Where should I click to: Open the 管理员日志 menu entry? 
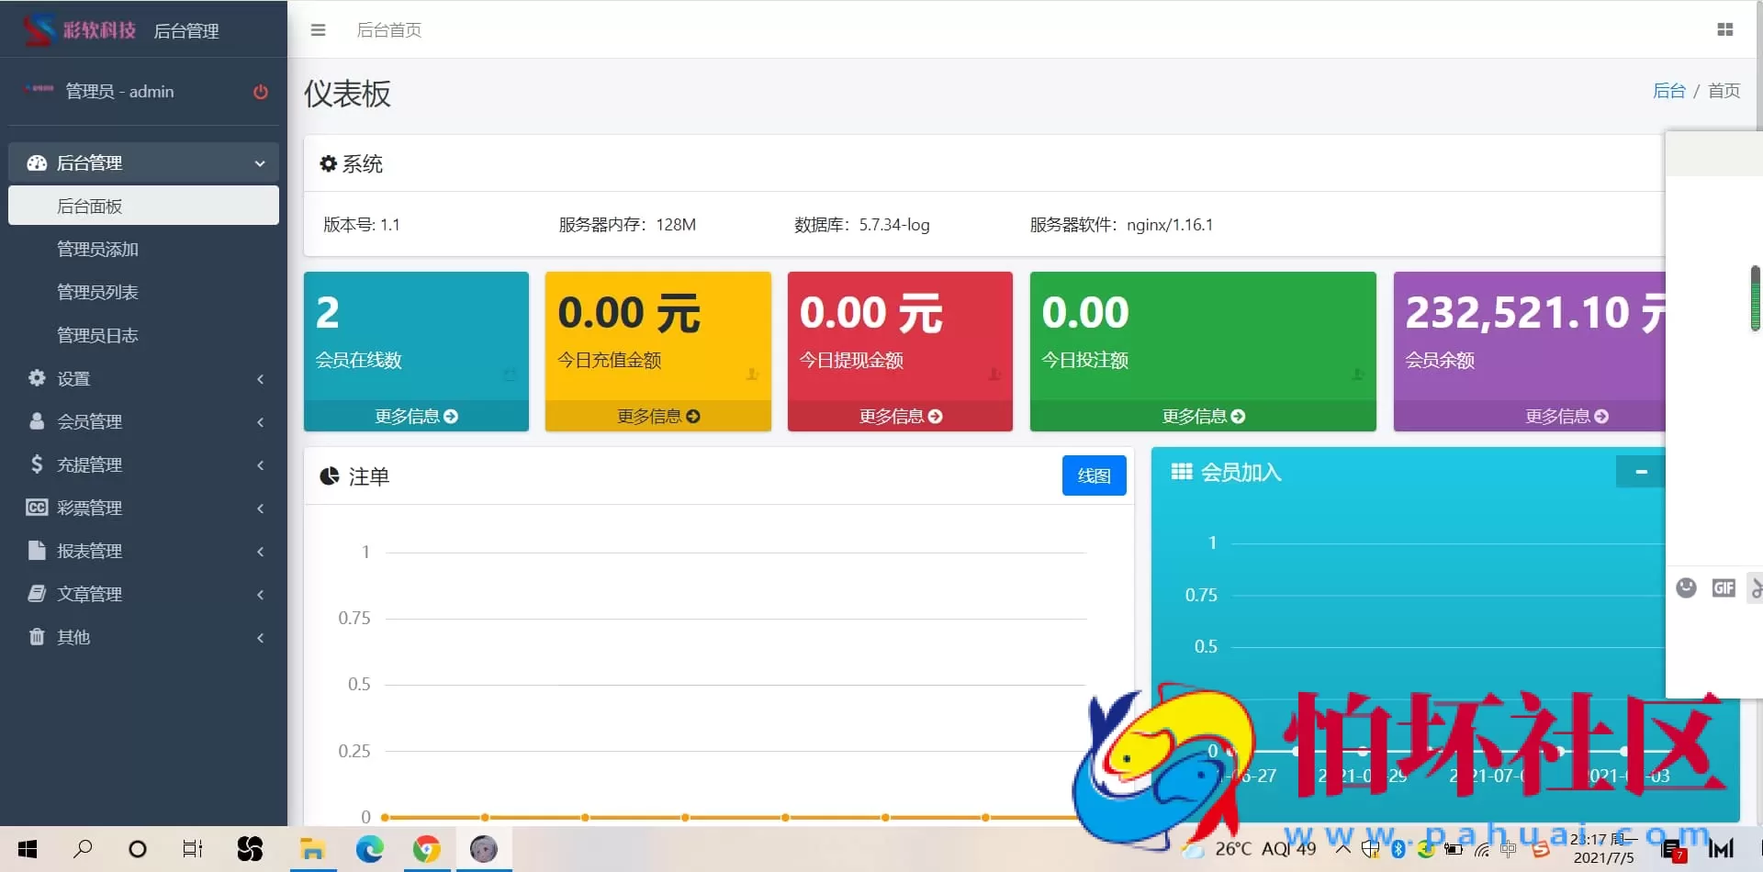click(x=97, y=335)
